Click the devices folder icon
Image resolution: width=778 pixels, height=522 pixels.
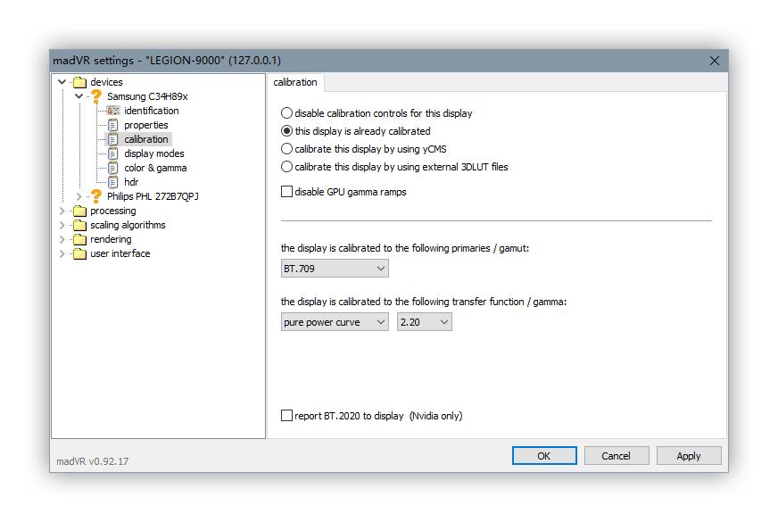point(80,82)
